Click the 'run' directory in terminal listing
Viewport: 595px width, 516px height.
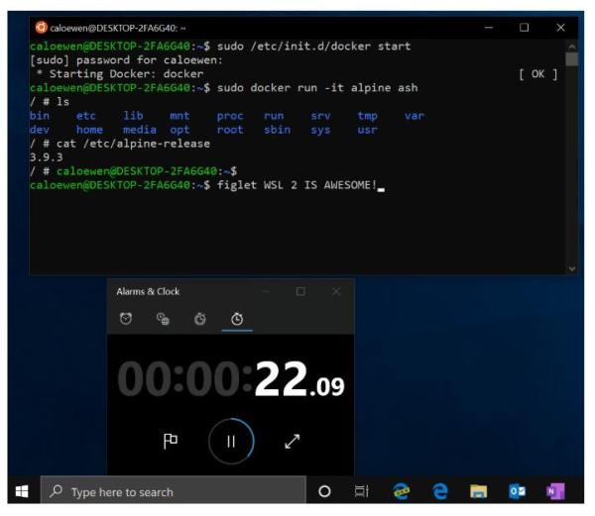[x=274, y=116]
